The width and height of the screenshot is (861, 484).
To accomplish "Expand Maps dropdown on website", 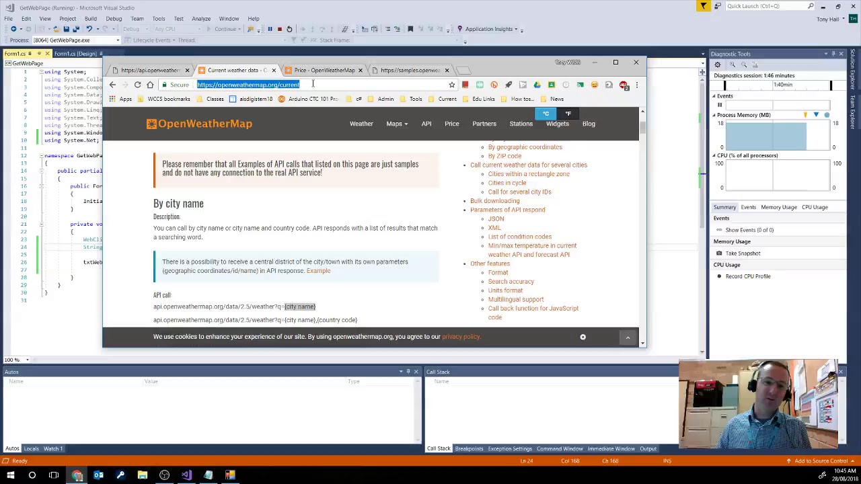I will 397,124.
